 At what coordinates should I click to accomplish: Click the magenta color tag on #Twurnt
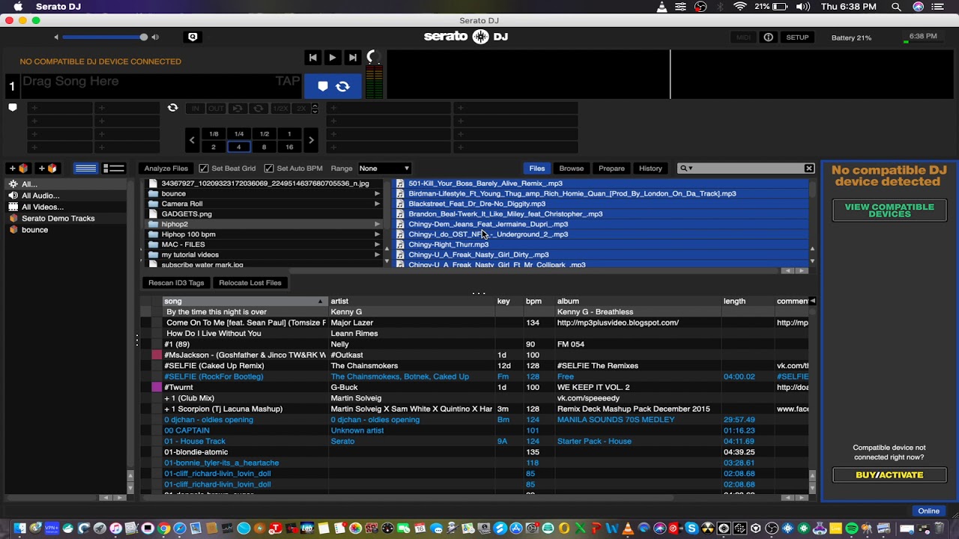tap(157, 387)
